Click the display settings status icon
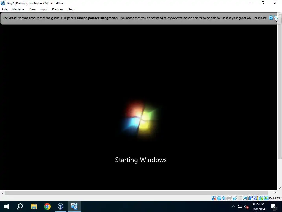The height and width of the screenshot is (212, 282). tap(245, 198)
